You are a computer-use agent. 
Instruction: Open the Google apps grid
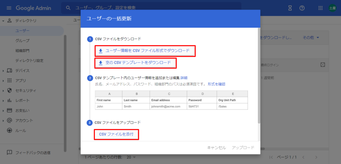pyautogui.click(x=321, y=8)
